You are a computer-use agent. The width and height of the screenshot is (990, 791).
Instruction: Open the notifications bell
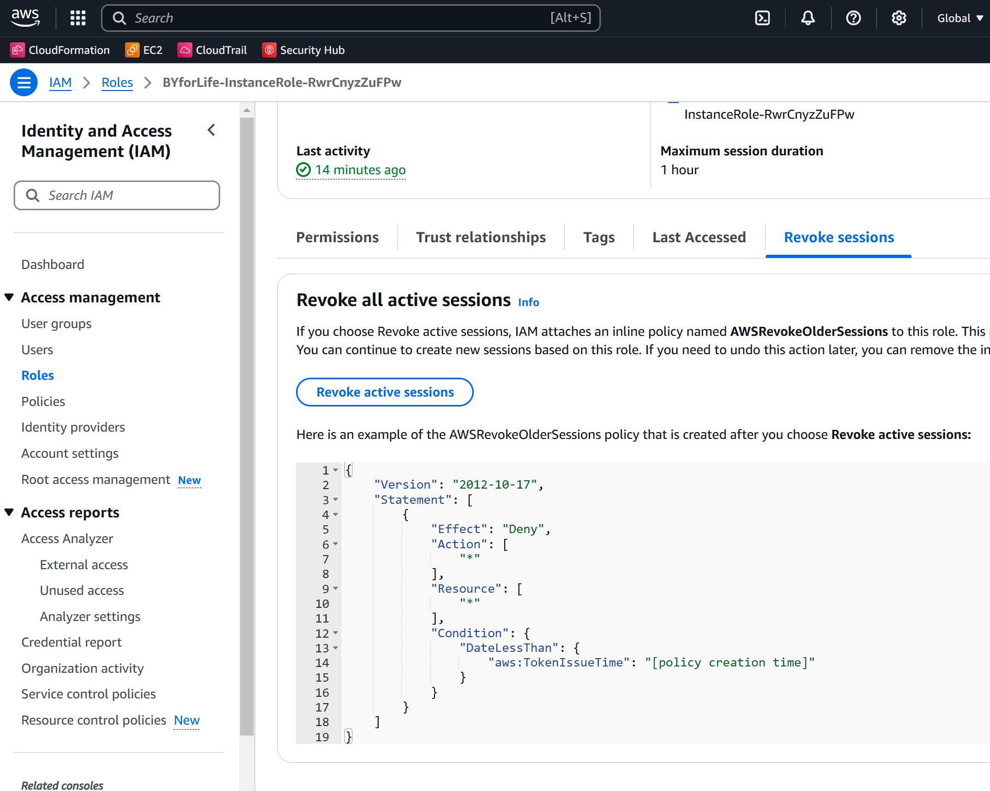coord(808,18)
